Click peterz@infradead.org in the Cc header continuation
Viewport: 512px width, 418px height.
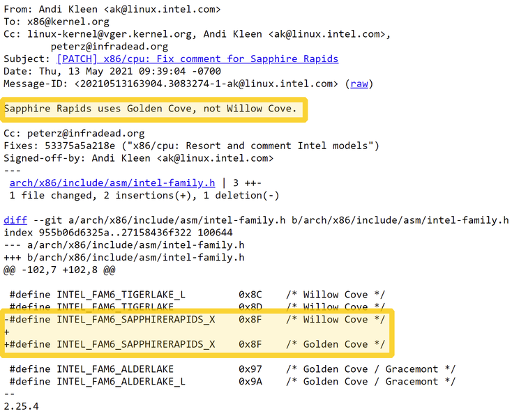pos(110,47)
